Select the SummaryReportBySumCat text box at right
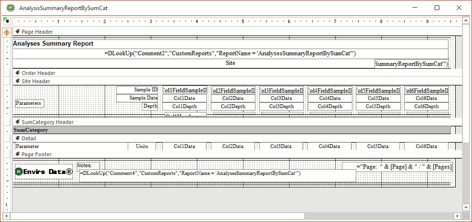This screenshot has width=472, height=222. point(411,64)
